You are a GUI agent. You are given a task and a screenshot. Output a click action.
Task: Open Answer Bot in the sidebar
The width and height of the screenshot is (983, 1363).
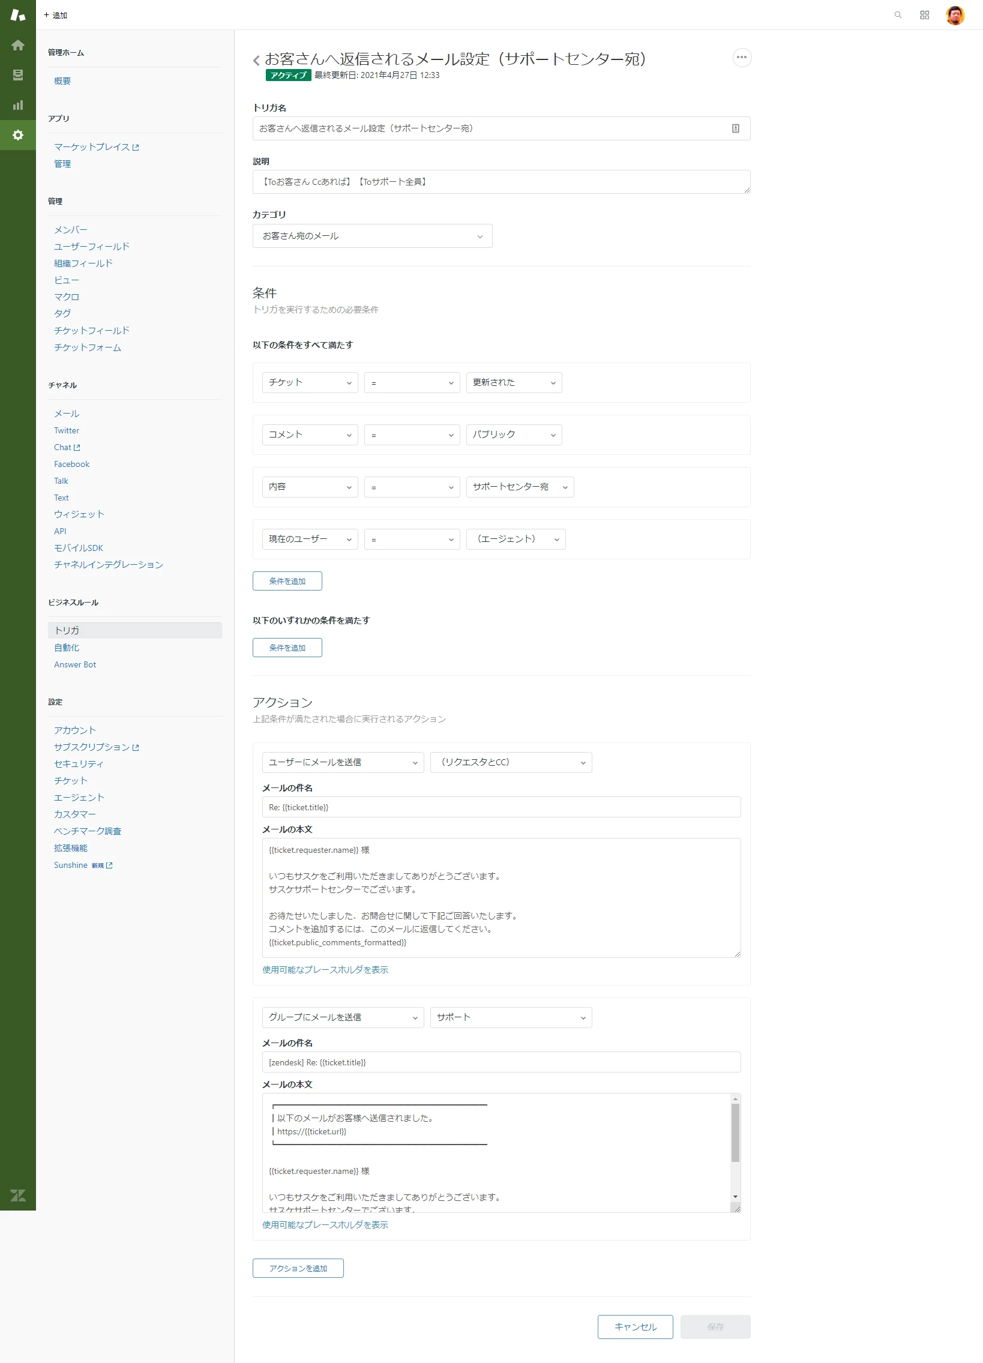[75, 664]
